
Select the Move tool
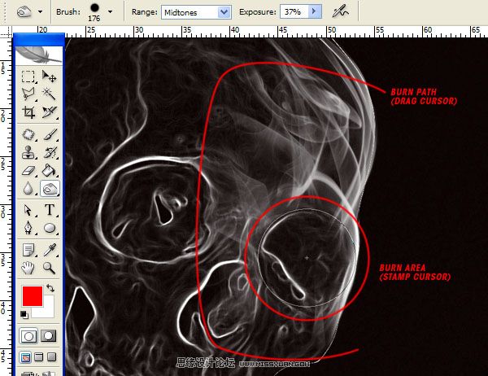(x=49, y=77)
